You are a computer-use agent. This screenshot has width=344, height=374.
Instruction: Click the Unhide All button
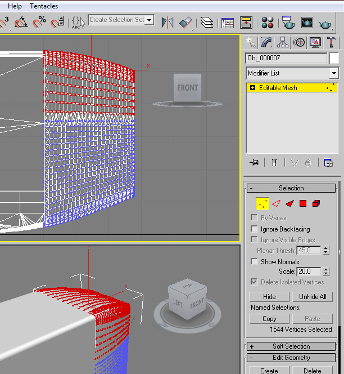pos(313,296)
